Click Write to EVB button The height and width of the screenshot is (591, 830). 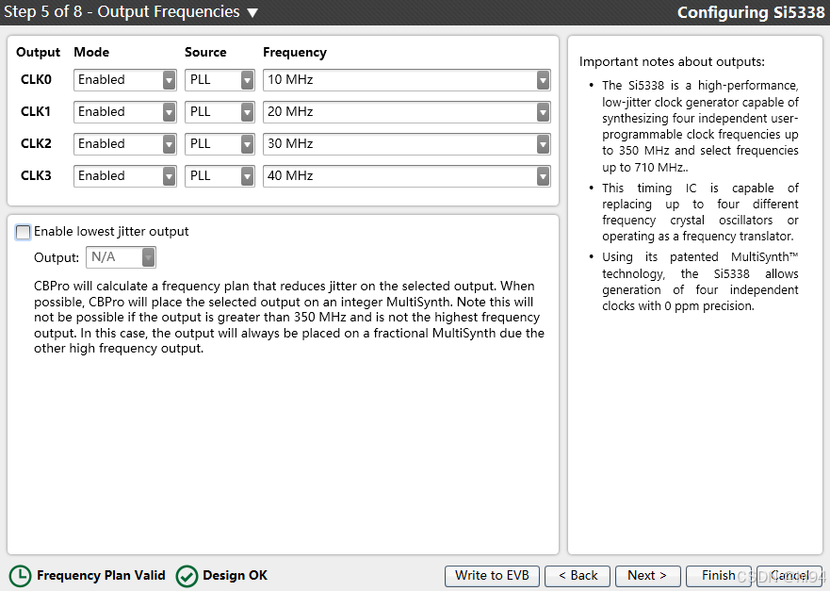tap(492, 576)
